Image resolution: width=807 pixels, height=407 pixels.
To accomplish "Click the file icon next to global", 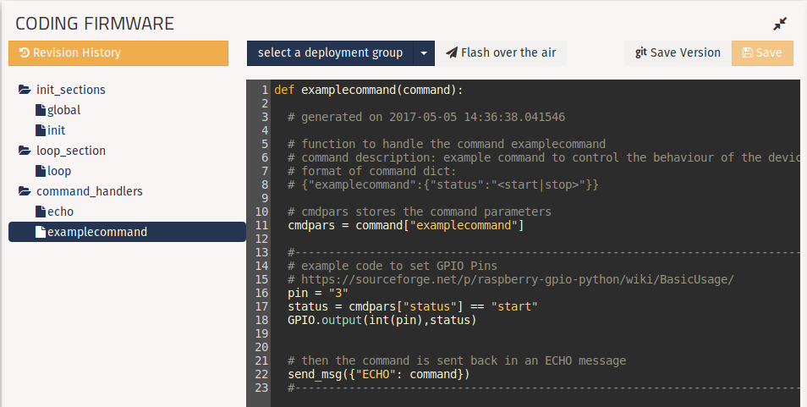I will tap(40, 110).
